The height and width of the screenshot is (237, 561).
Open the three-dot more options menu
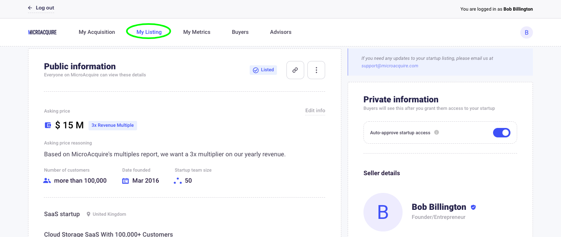coord(316,70)
